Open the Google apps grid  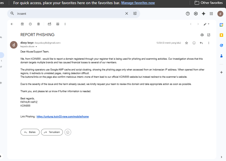click(x=211, y=14)
